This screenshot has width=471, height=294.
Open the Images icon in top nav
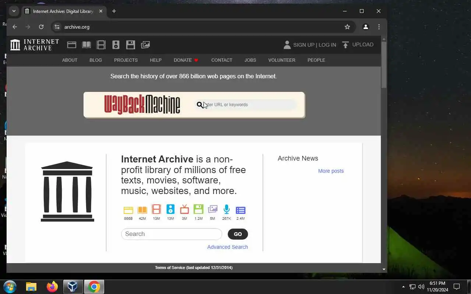click(x=145, y=45)
